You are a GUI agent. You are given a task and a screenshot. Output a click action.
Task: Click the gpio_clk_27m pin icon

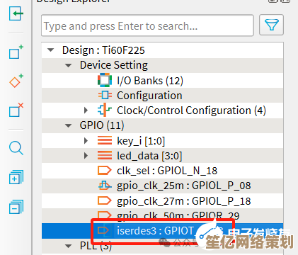point(104,200)
